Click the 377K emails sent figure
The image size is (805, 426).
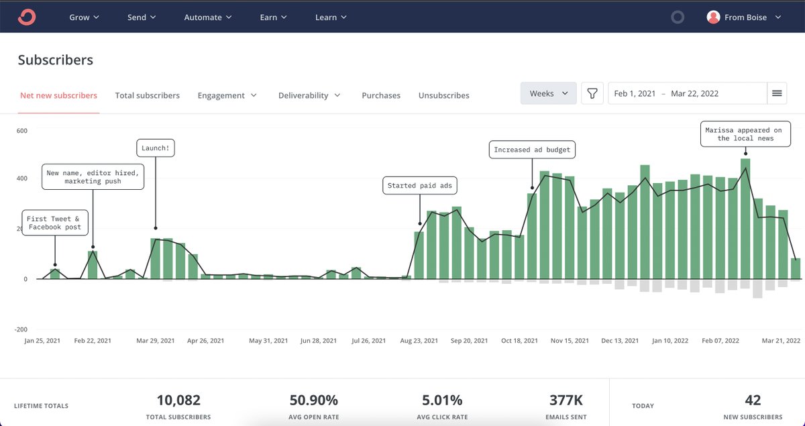pos(566,401)
